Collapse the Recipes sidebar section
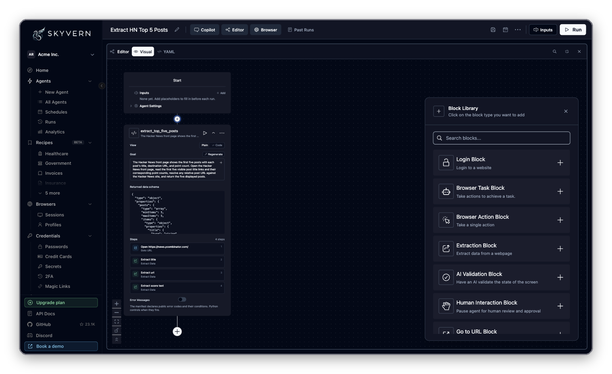Viewport: 612px width, 374px height. 90,143
